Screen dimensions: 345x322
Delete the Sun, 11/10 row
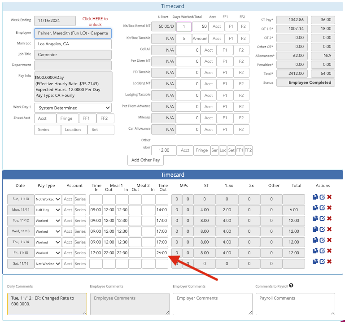pyautogui.click(x=329, y=197)
